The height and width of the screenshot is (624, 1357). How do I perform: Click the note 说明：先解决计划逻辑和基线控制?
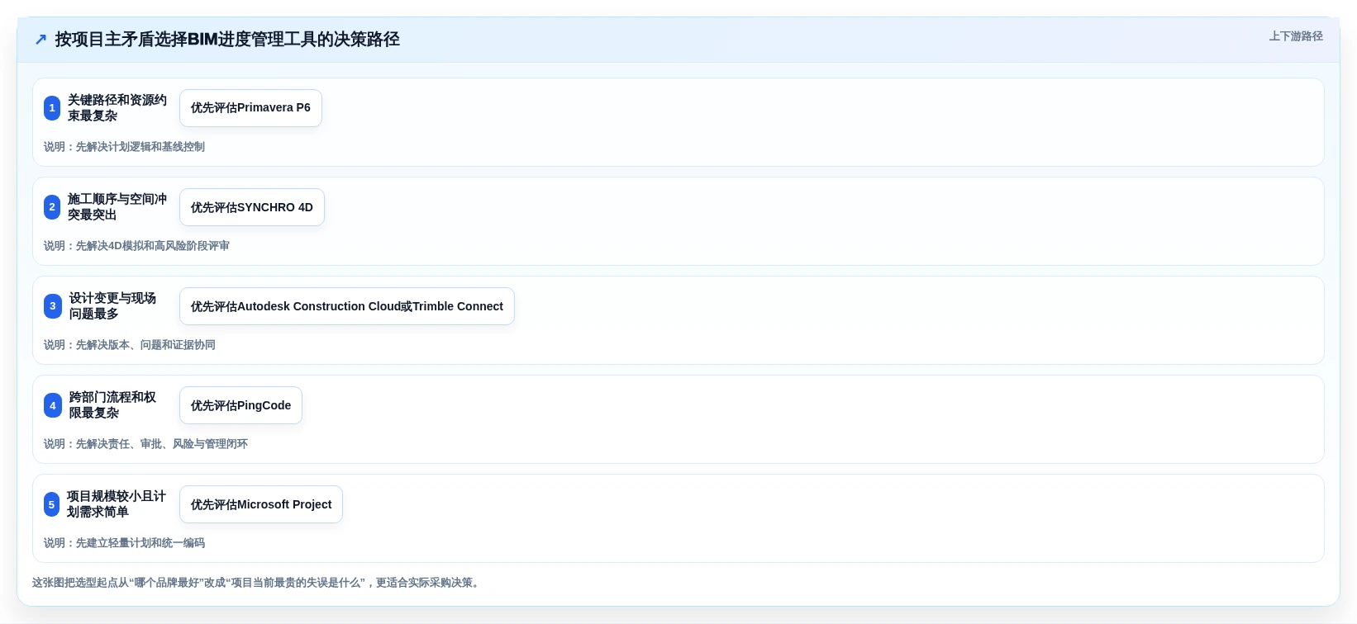tap(124, 147)
